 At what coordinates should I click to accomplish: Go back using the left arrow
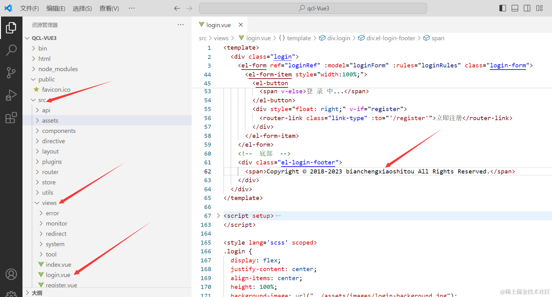(177, 8)
